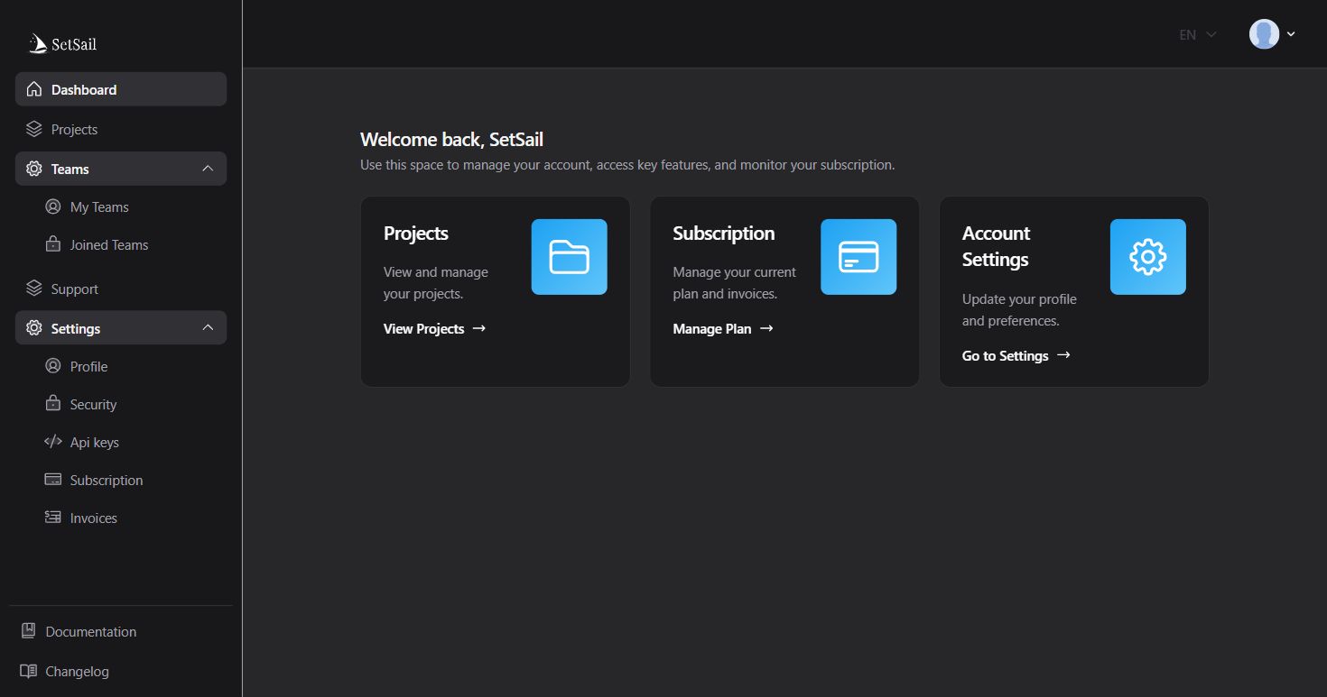Click the credit card icon on Subscription card
Screen dimensions: 1327x697
pyautogui.click(x=858, y=257)
